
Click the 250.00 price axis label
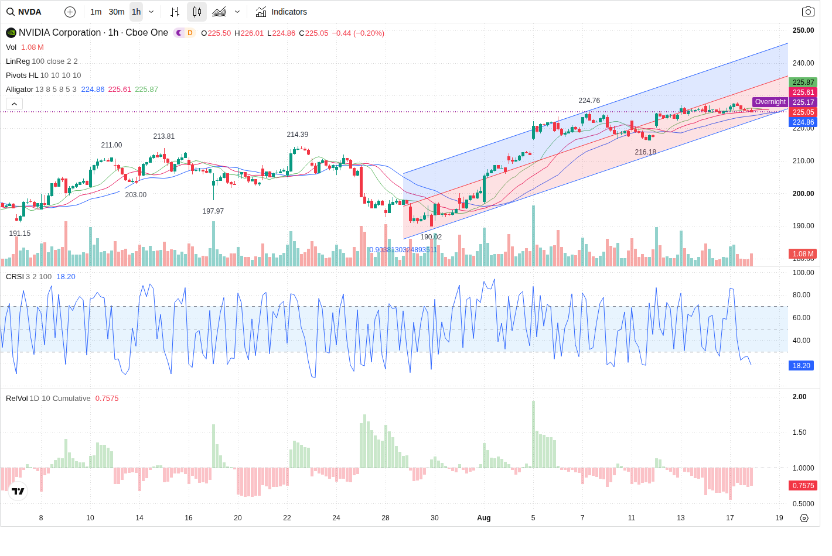click(x=803, y=30)
